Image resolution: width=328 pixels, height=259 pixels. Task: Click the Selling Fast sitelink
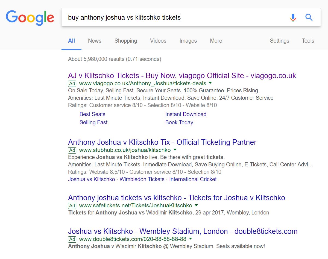tap(93, 122)
